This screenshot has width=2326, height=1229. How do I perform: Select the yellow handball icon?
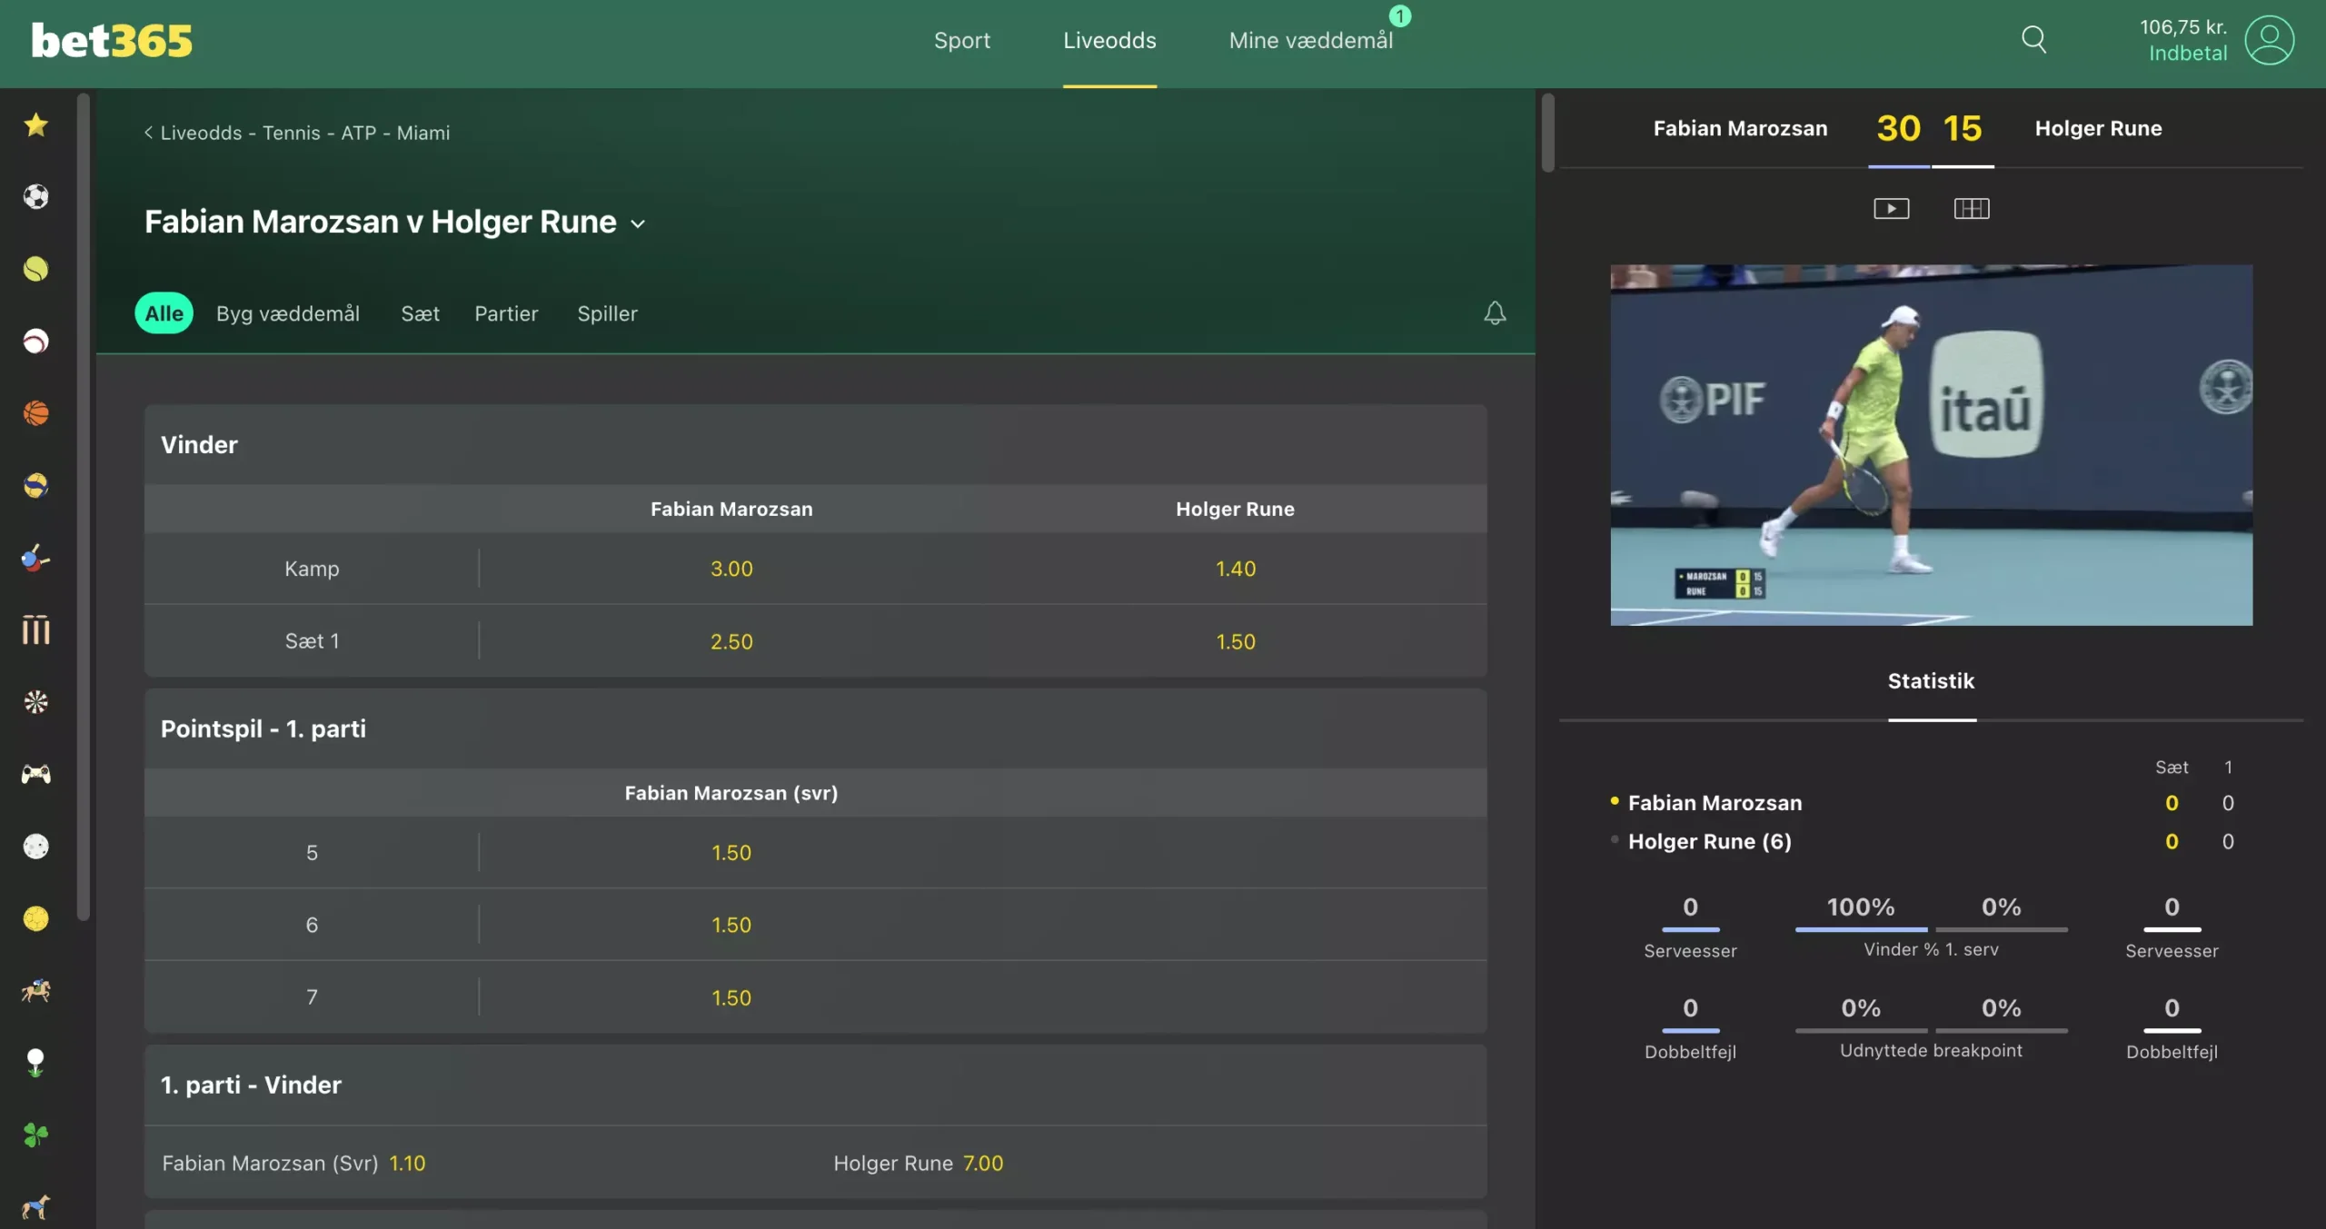[x=36, y=918]
